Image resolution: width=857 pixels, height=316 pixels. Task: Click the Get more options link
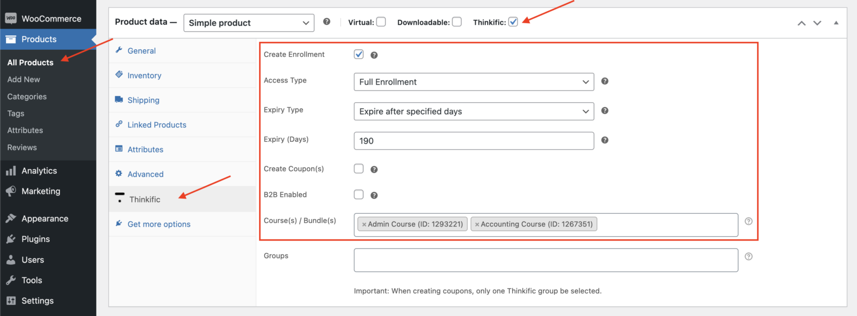(159, 224)
